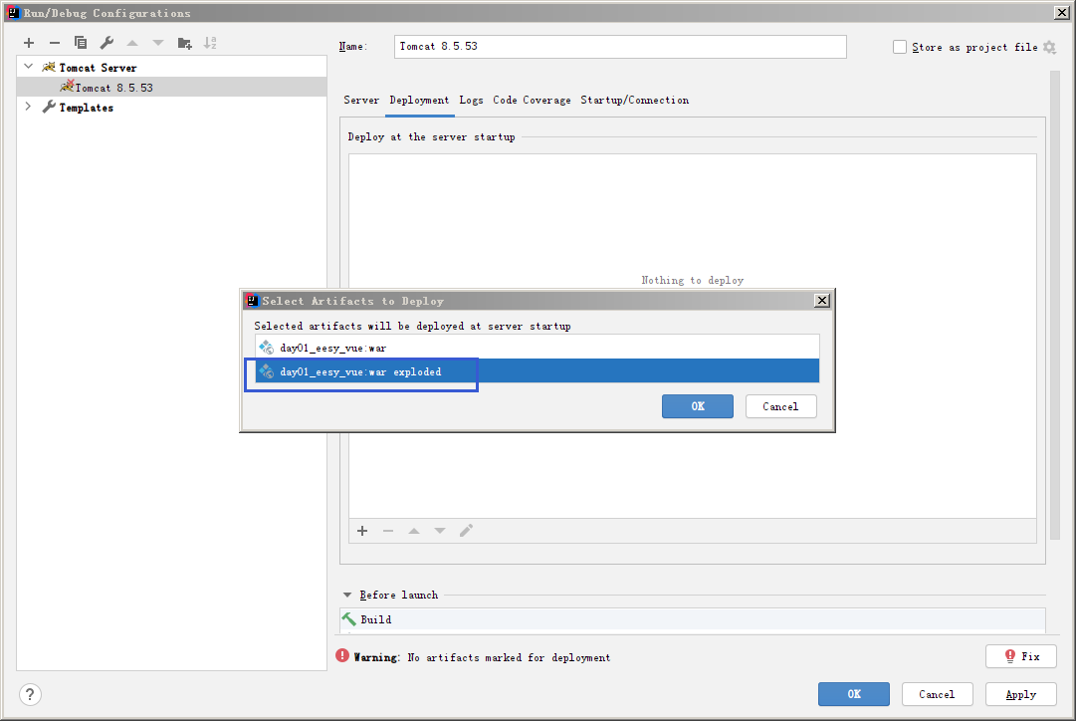Move configuration up arrow in left toolbar

tap(132, 43)
